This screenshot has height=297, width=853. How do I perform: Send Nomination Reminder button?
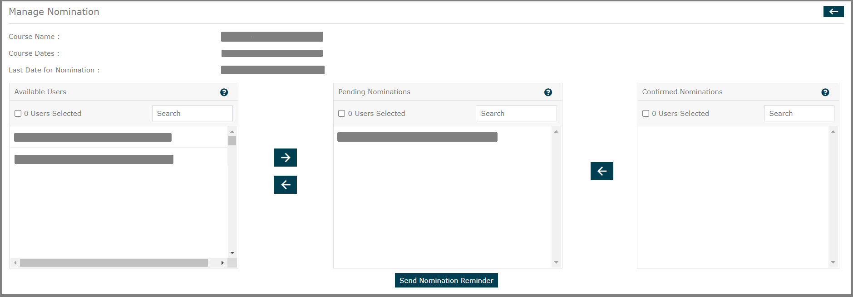pos(446,280)
